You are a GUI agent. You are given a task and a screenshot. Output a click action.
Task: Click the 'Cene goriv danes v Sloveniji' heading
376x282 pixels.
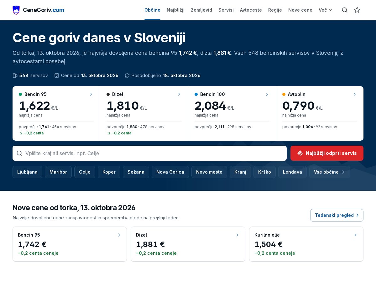[99, 38]
